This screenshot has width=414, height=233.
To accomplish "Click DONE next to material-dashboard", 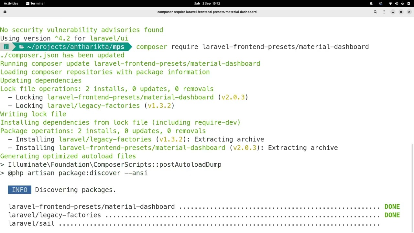I will click(392, 206).
